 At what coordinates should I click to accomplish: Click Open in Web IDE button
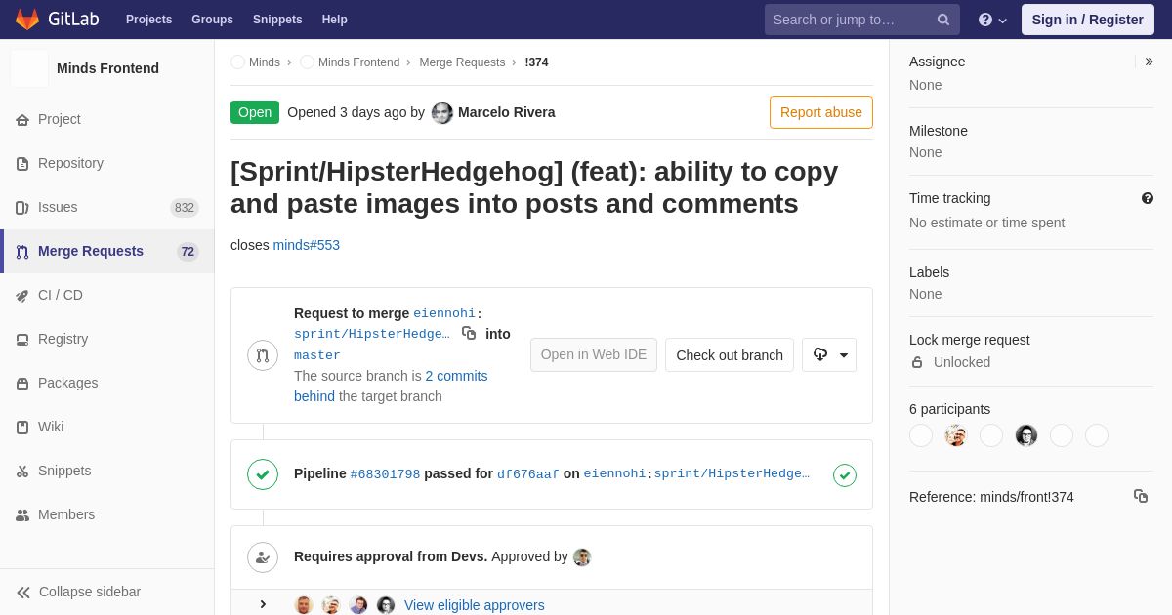[x=594, y=355]
